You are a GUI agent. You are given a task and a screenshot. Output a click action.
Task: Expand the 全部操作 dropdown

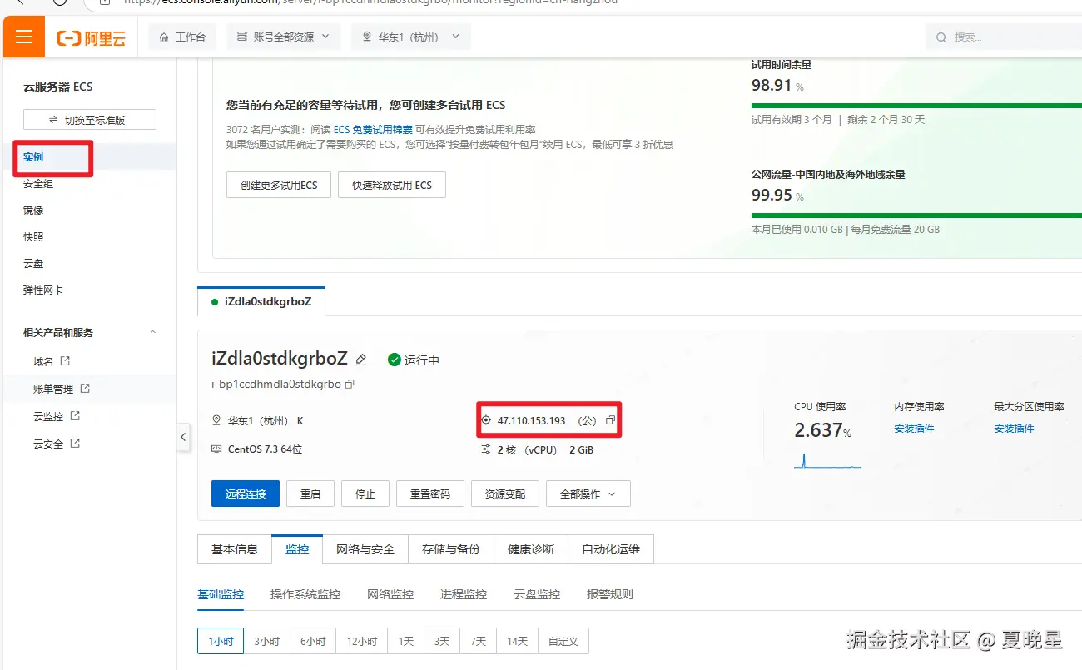(x=588, y=494)
